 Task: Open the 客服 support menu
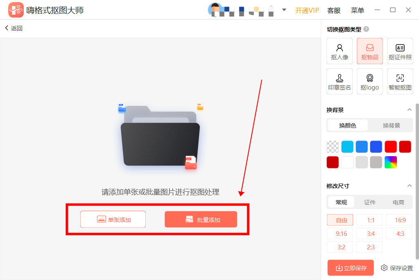coord(334,10)
